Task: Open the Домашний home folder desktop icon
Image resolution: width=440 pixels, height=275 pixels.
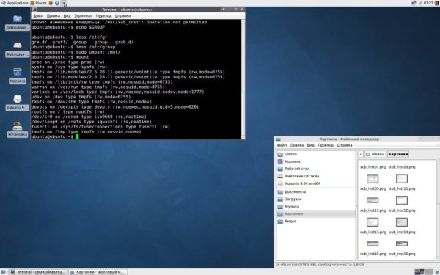Action: tap(18, 23)
